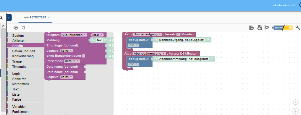Click first 'debug output' block label
The width and height of the screenshot is (301, 115).
point(139,40)
